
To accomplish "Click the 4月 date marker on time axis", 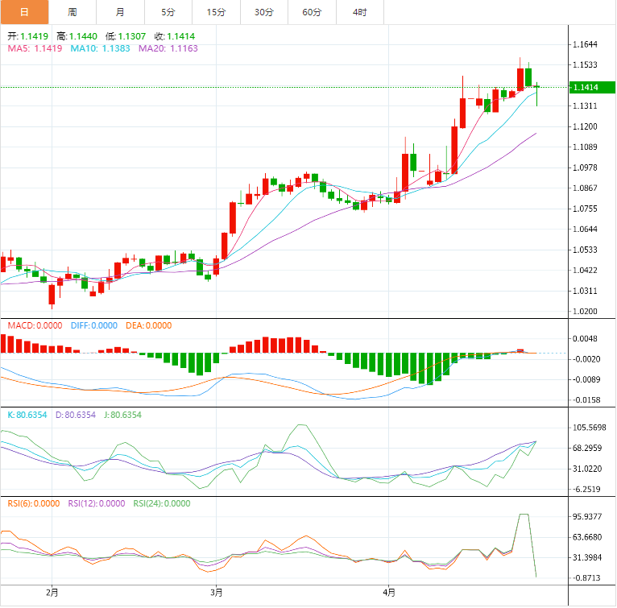I will (389, 593).
